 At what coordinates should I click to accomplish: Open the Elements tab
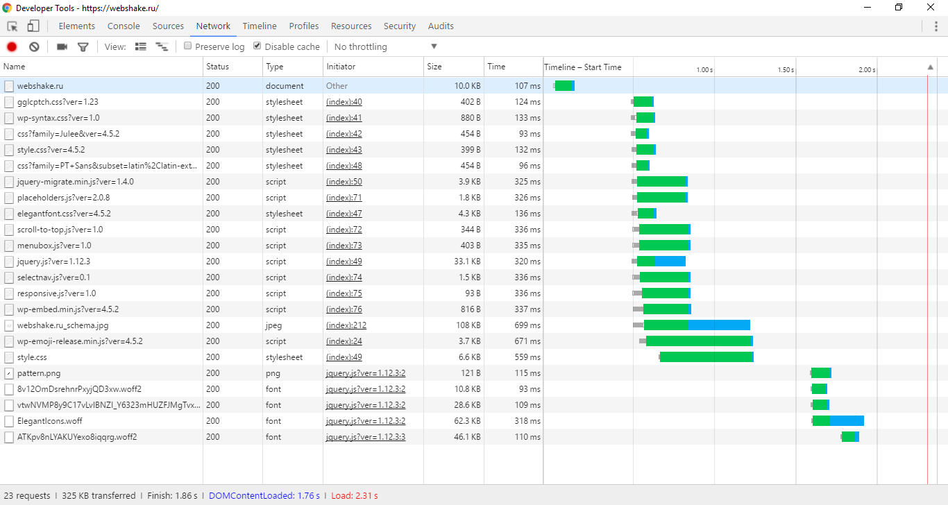(x=77, y=26)
